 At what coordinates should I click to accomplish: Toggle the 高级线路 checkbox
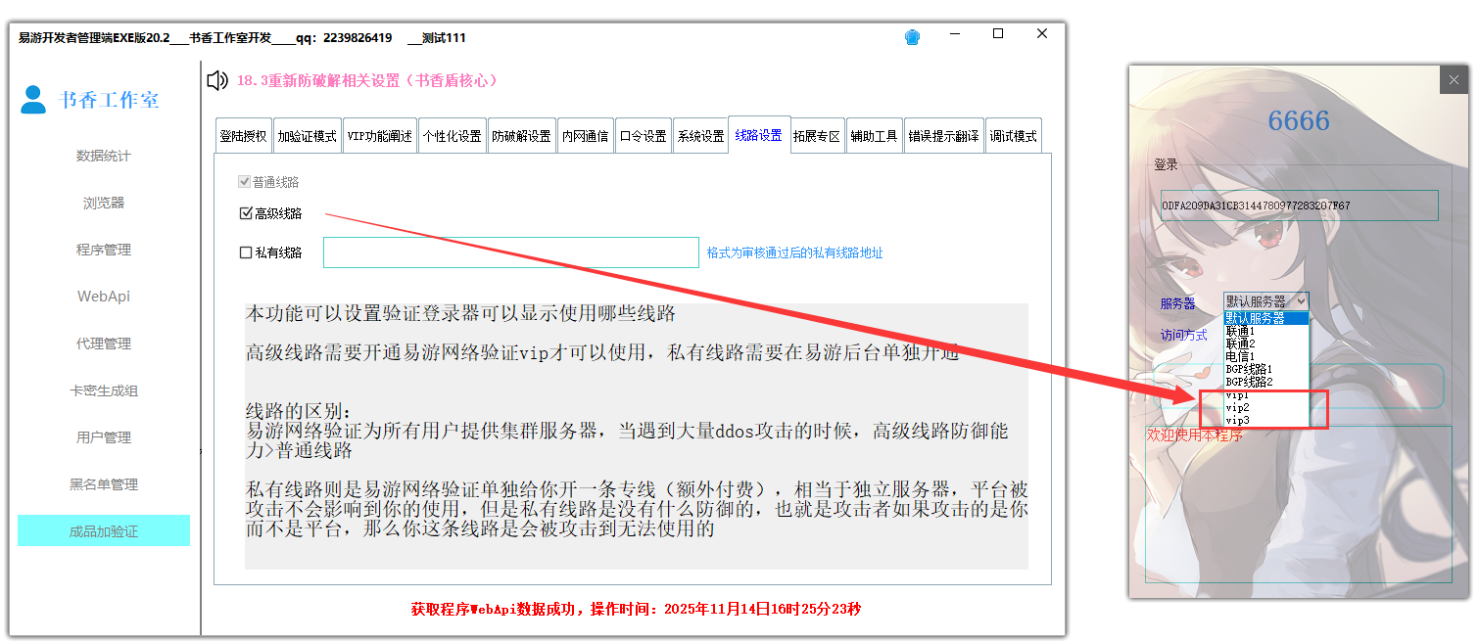246,213
